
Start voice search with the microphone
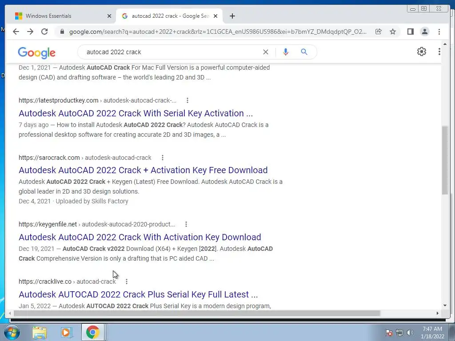[286, 52]
